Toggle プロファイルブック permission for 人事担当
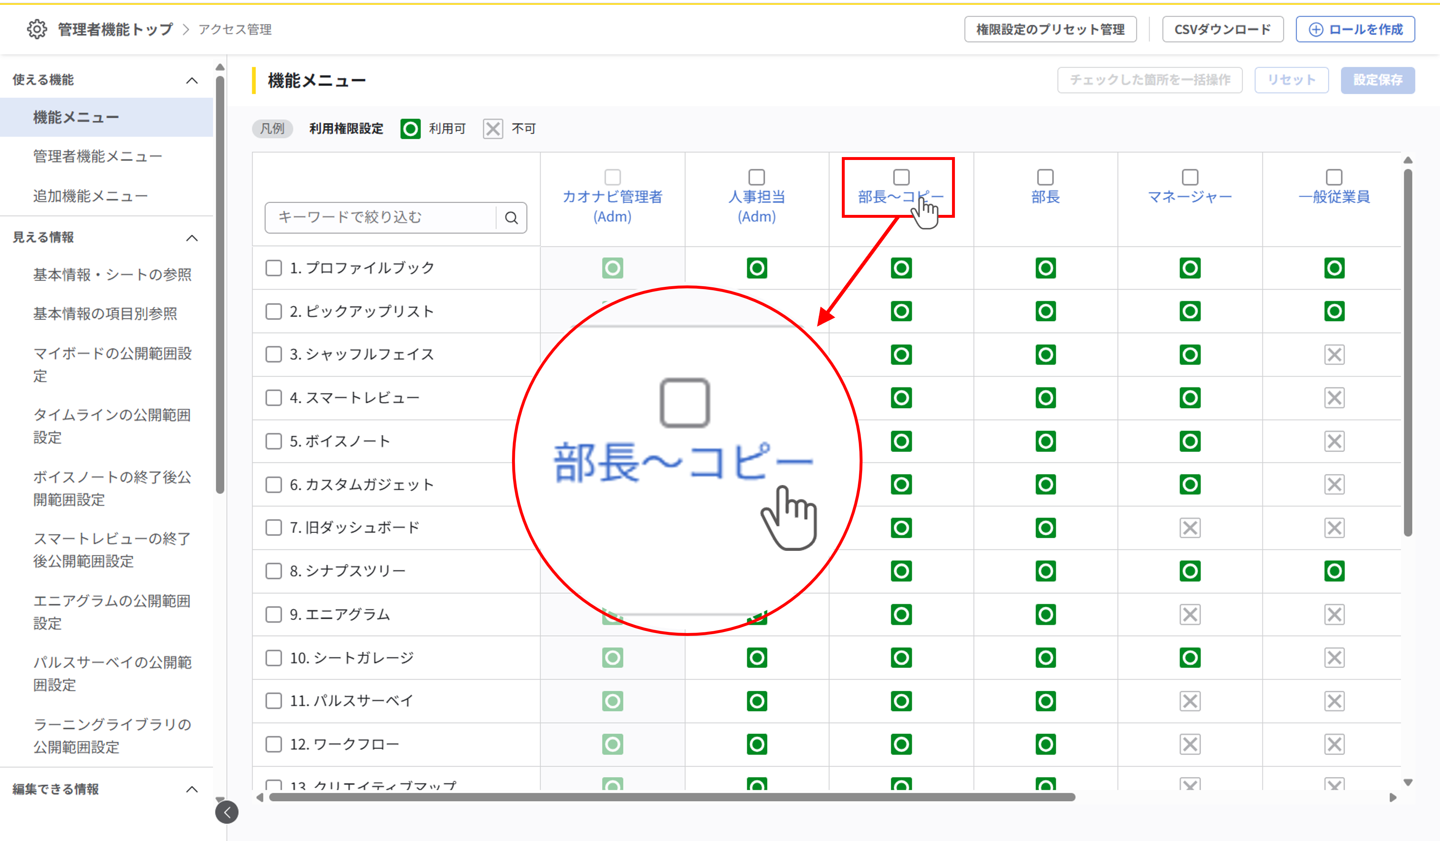This screenshot has width=1440, height=841. click(757, 268)
